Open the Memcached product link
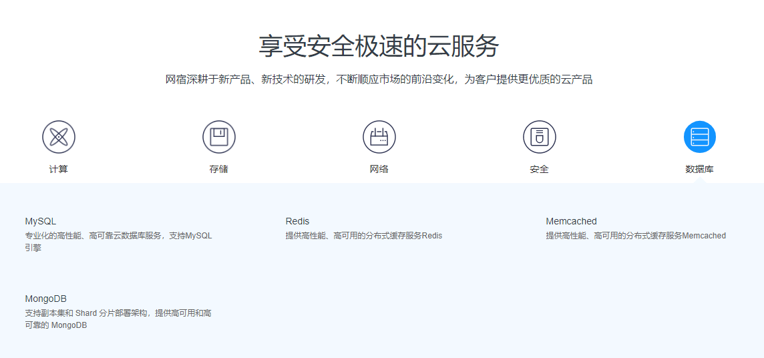 [x=571, y=221]
